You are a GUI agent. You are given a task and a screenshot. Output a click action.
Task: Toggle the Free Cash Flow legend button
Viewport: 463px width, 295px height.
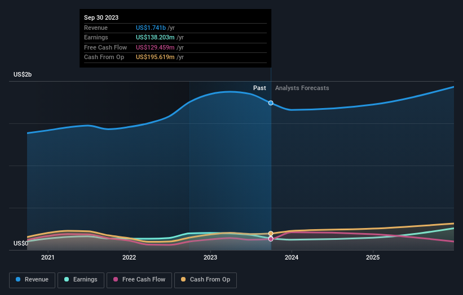[x=139, y=280]
